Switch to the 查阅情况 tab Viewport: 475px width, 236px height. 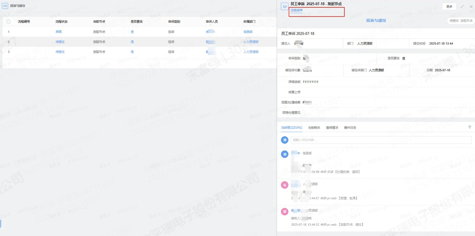[x=332, y=128]
